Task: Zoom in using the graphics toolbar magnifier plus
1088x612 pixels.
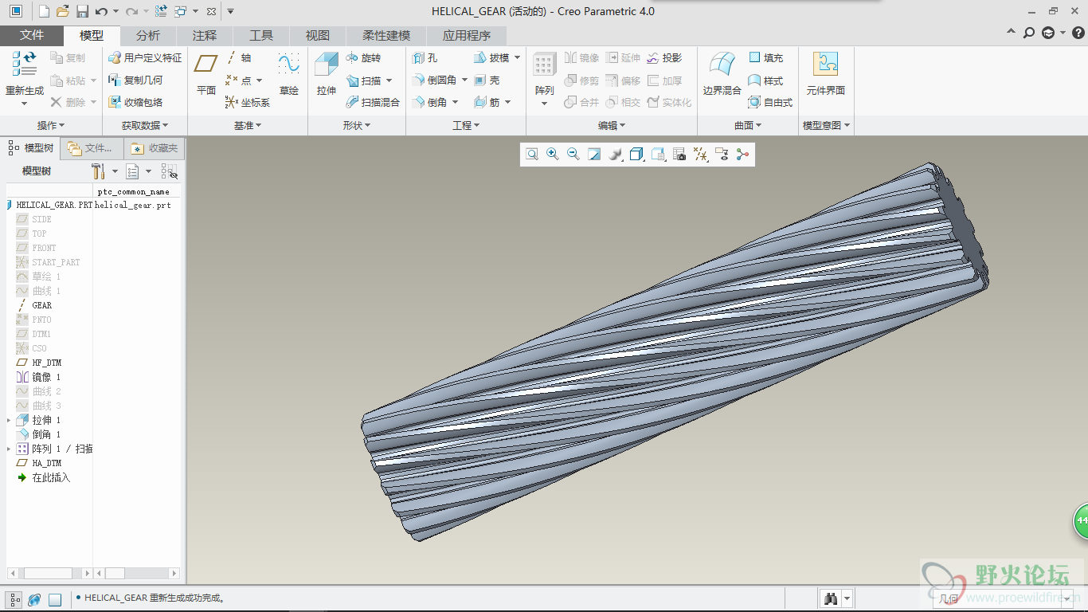Action: (552, 155)
